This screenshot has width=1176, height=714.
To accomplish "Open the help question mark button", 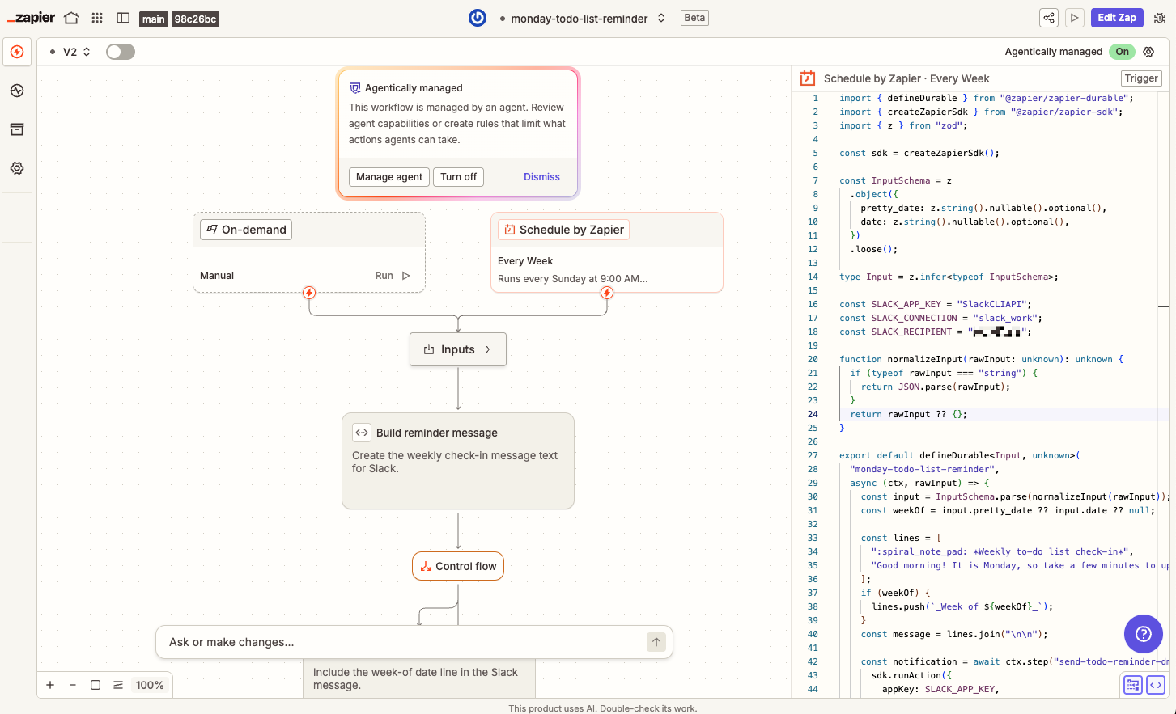I will click(1144, 634).
